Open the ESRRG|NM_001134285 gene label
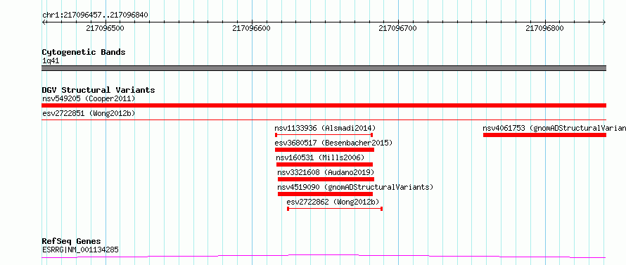 coord(80,250)
